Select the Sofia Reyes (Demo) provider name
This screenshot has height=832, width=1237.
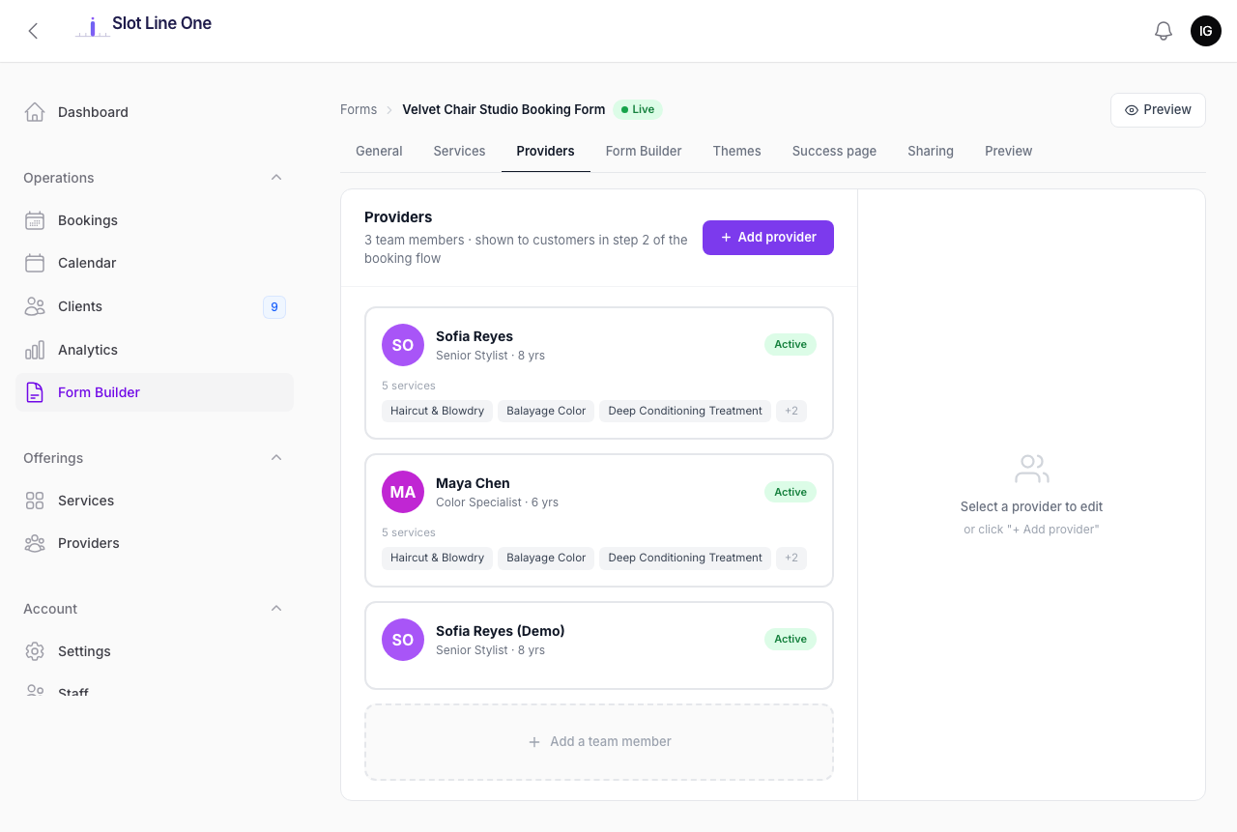point(501,631)
